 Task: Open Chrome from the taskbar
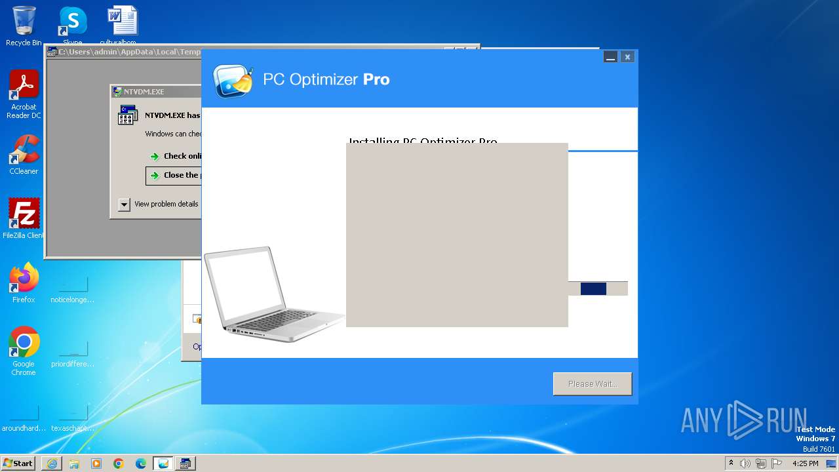pos(119,463)
